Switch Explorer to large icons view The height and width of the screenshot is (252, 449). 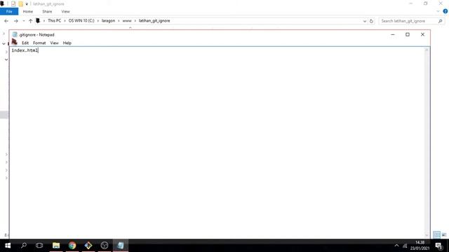pos(444,235)
